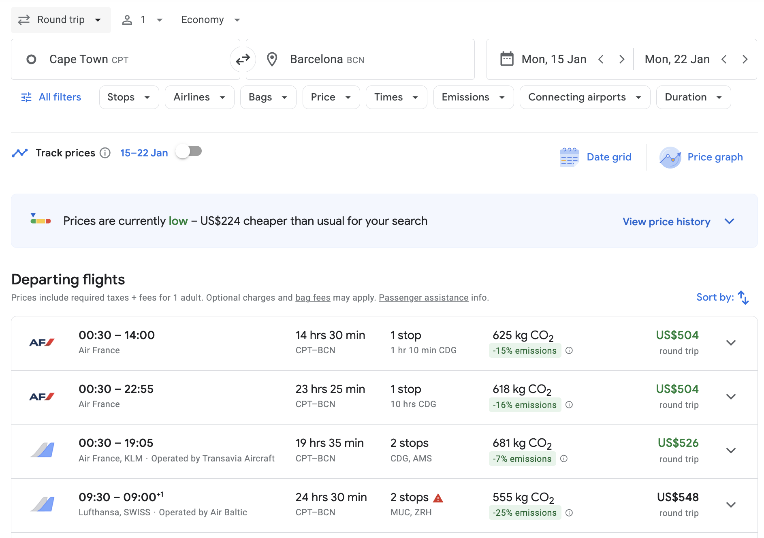The width and height of the screenshot is (764, 538).
Task: Click the All filters sliders icon
Action: coord(26,97)
